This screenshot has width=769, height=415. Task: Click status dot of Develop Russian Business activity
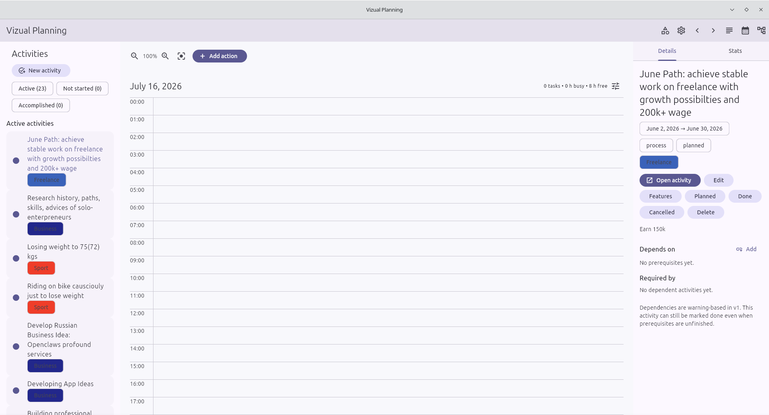pos(16,347)
